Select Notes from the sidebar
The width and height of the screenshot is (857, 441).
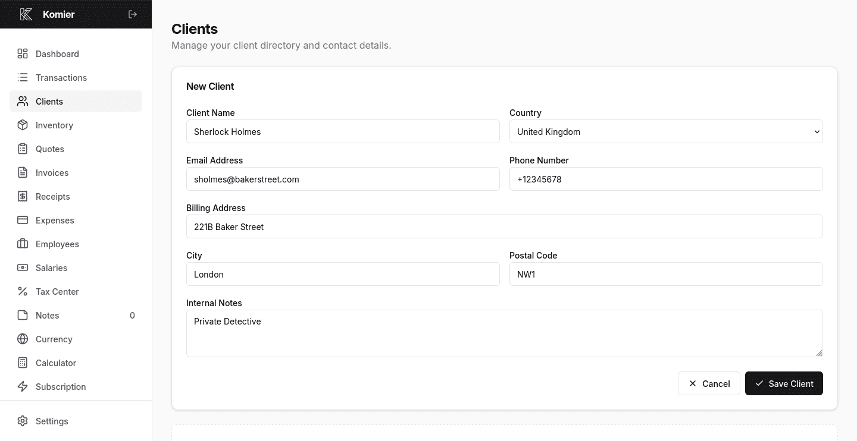pos(47,315)
